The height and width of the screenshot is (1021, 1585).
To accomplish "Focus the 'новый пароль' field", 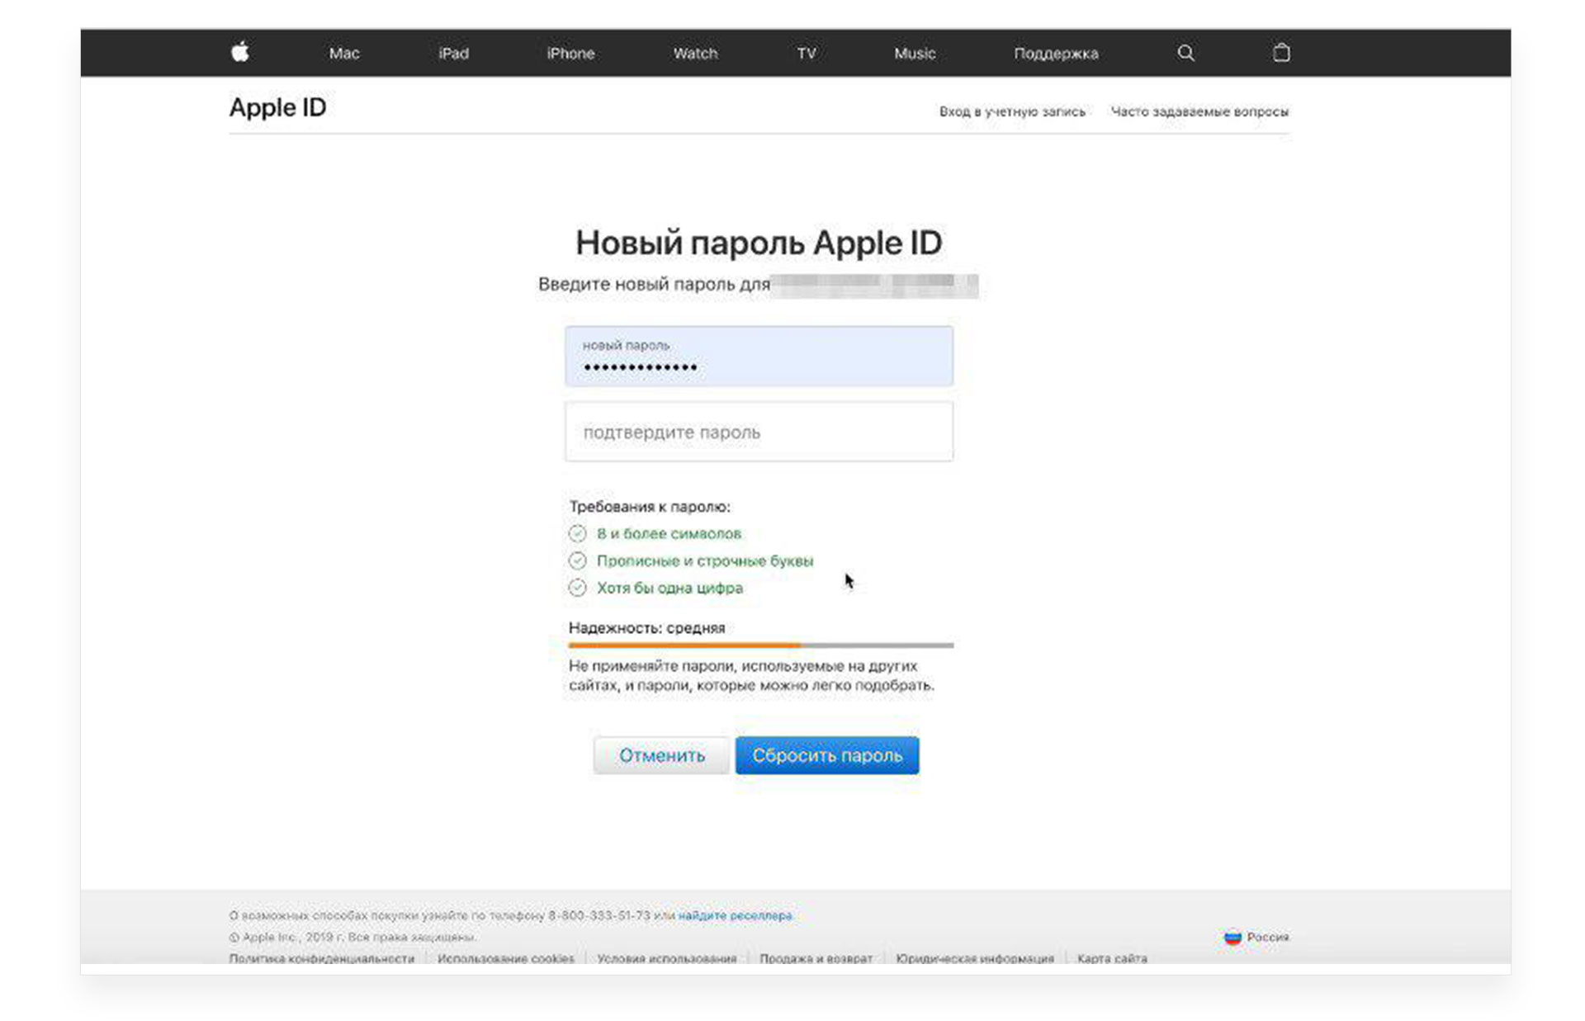I will [x=759, y=357].
